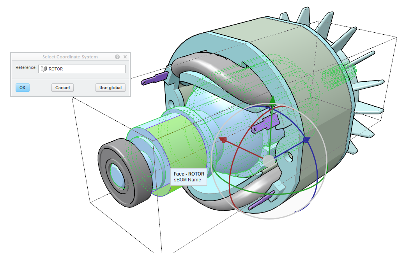Select the red axis arrow handle
405x253 pixels.
223,140
